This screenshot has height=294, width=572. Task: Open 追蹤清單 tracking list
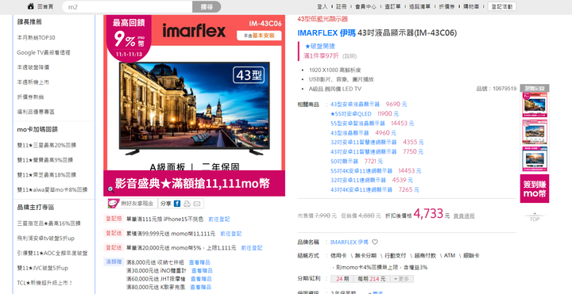[x=419, y=6]
